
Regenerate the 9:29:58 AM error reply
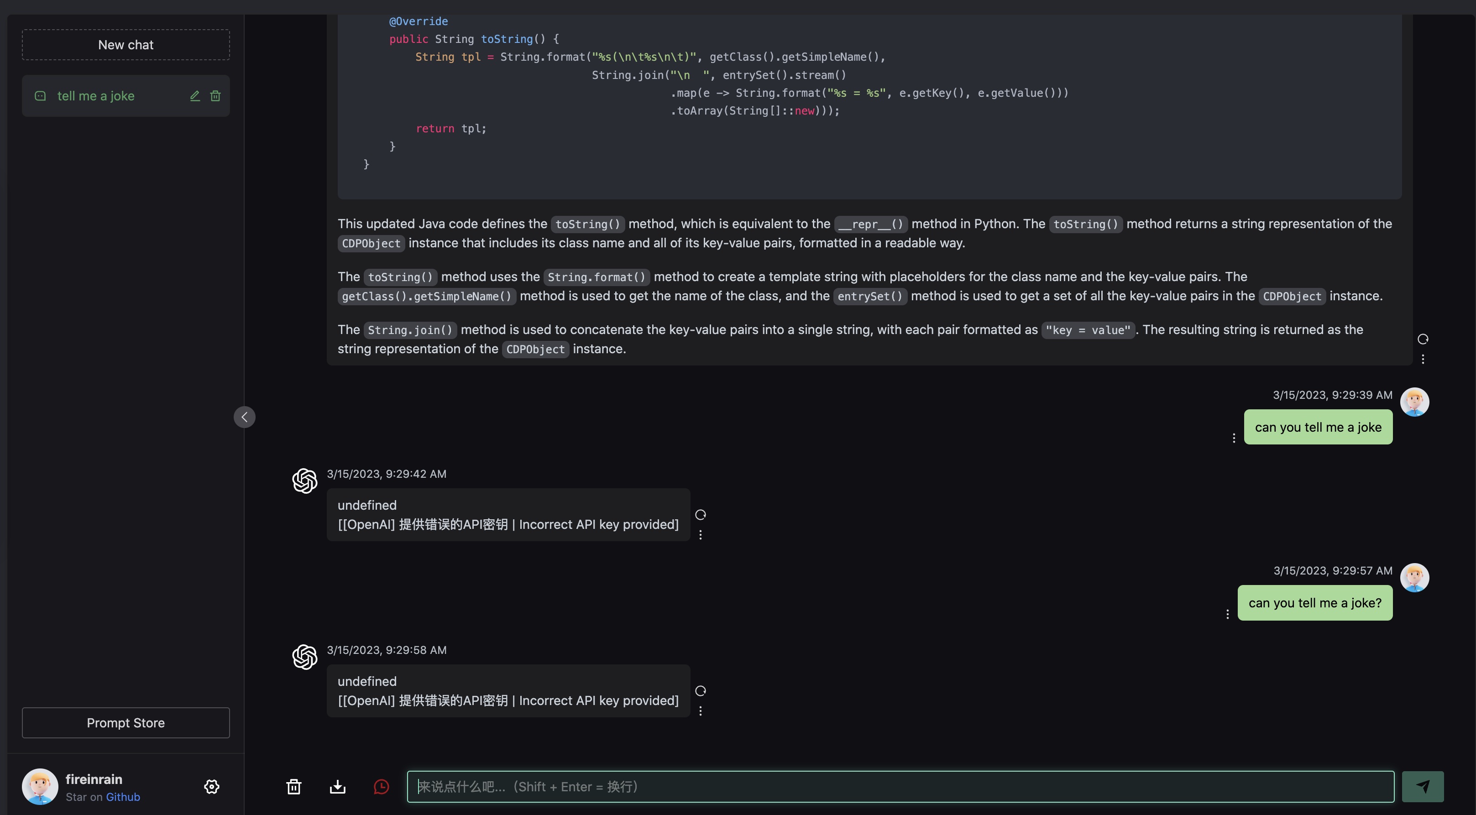[700, 691]
